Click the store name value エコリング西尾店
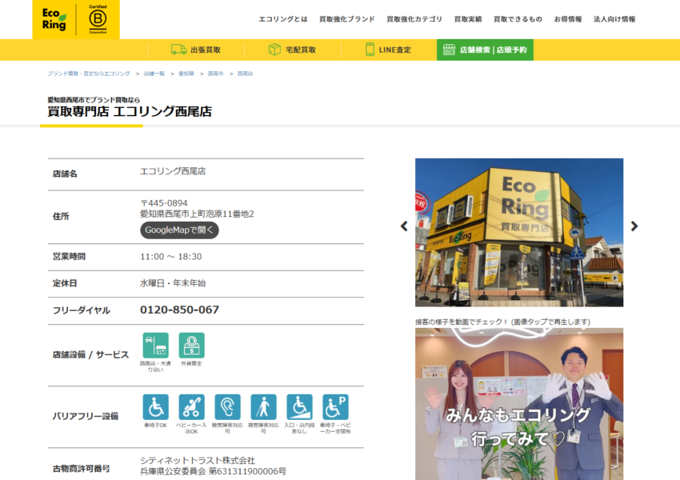This screenshot has height=480, width=680. tap(173, 171)
